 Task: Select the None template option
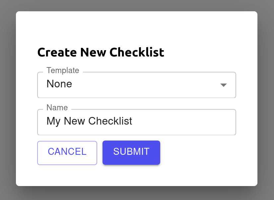(x=59, y=84)
